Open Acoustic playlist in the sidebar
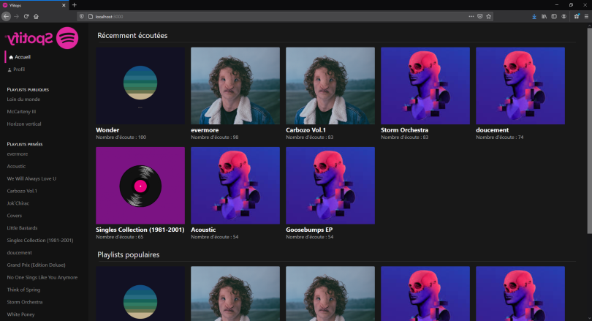Image resolution: width=592 pixels, height=321 pixels. pyautogui.click(x=16, y=166)
